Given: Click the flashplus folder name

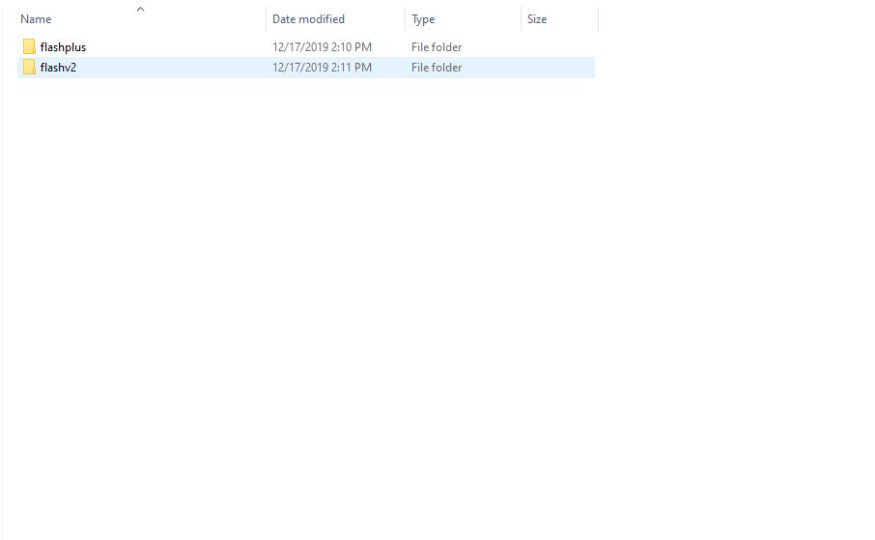Looking at the screenshot, I should click(63, 47).
